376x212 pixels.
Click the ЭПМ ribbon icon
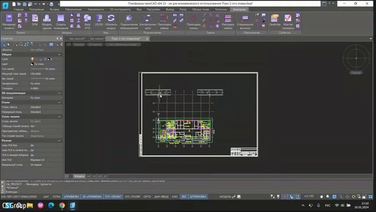click(x=35, y=20)
